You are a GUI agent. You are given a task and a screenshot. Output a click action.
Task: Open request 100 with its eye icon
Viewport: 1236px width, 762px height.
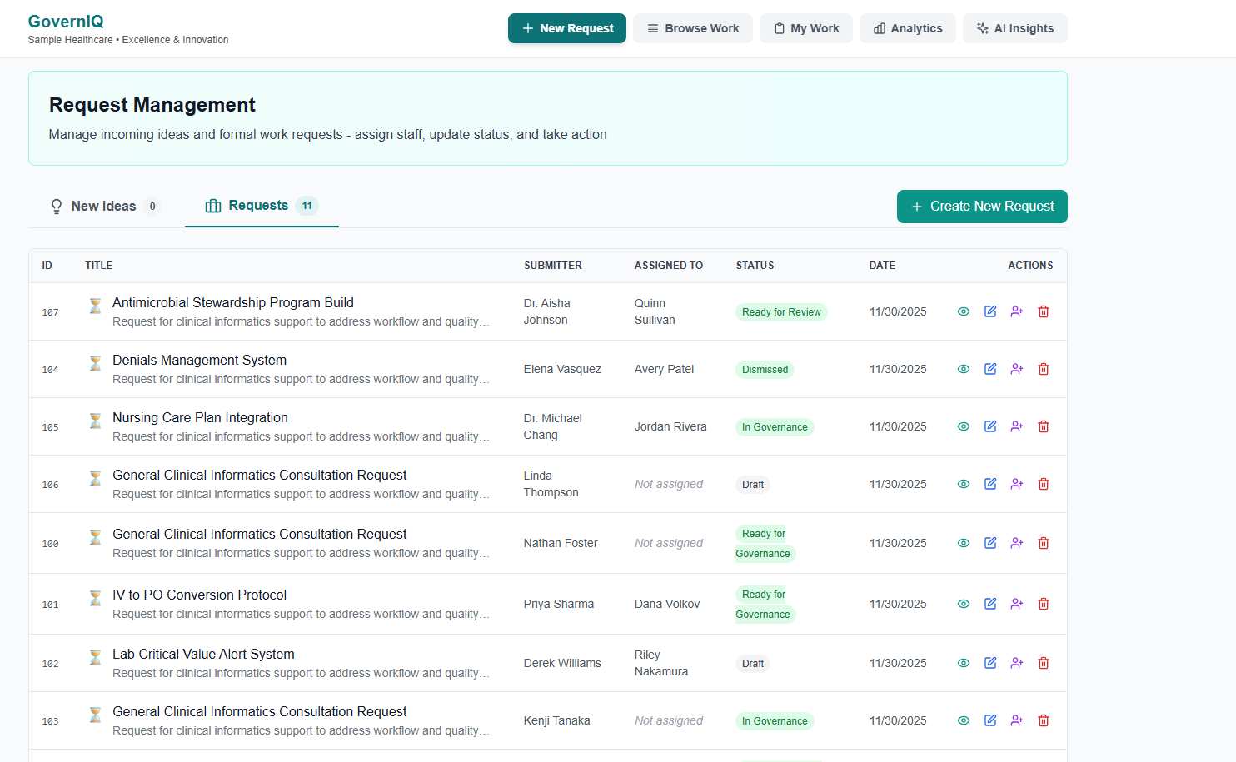[964, 543]
